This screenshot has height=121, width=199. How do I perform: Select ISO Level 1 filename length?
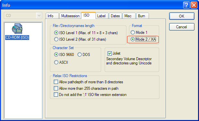[86, 33]
